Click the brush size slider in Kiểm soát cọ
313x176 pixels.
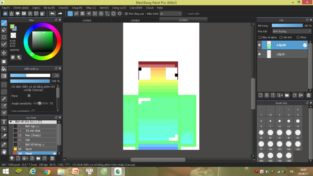pos(30,75)
